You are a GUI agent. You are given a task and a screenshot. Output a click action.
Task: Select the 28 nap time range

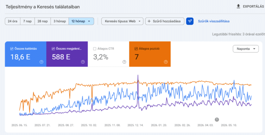[43, 21]
